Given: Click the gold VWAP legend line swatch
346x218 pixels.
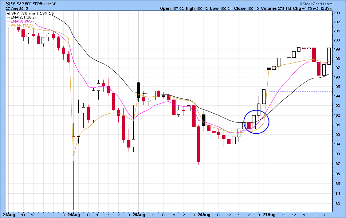Looking at the screenshot, I should pyautogui.click(x=9, y=25).
